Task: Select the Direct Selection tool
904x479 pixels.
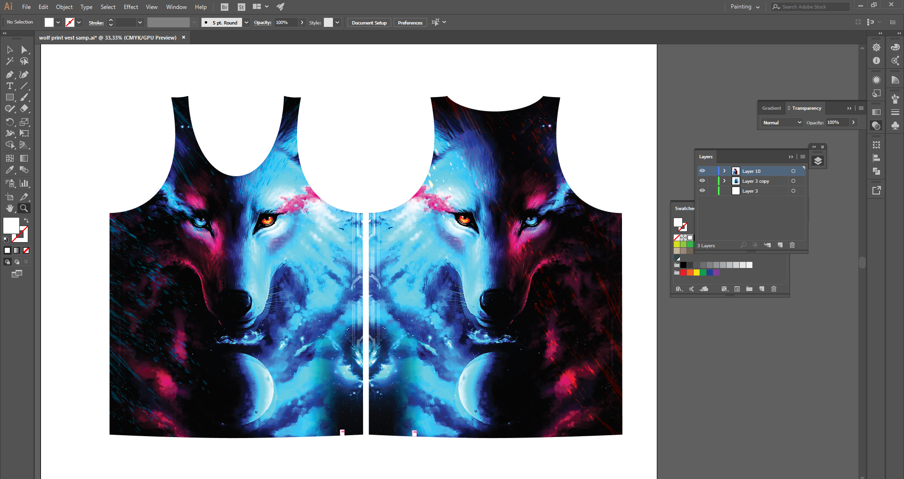Action: pyautogui.click(x=24, y=50)
